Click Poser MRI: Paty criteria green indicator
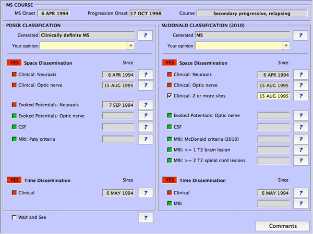 click(14, 139)
